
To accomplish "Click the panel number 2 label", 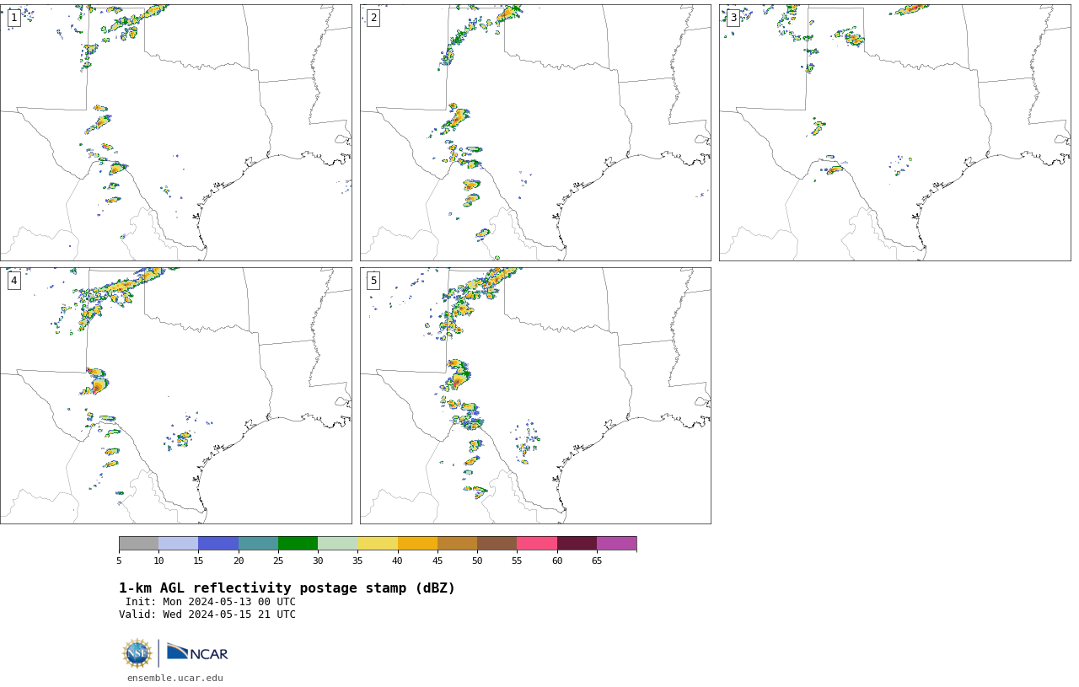I will click(x=373, y=18).
